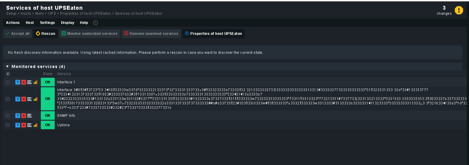This screenshot has width=469, height=165.
Task: Move Interface 1 to undecided (blue question icon)
Action: point(18,82)
